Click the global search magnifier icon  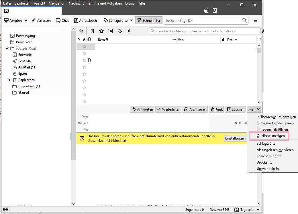(x=245, y=20)
